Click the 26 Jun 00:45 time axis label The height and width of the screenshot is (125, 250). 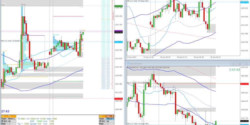pos(165,57)
